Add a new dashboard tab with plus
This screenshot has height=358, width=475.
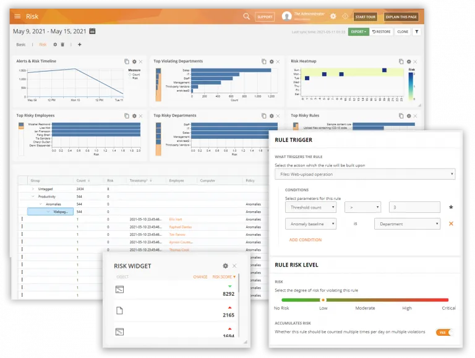click(x=79, y=44)
